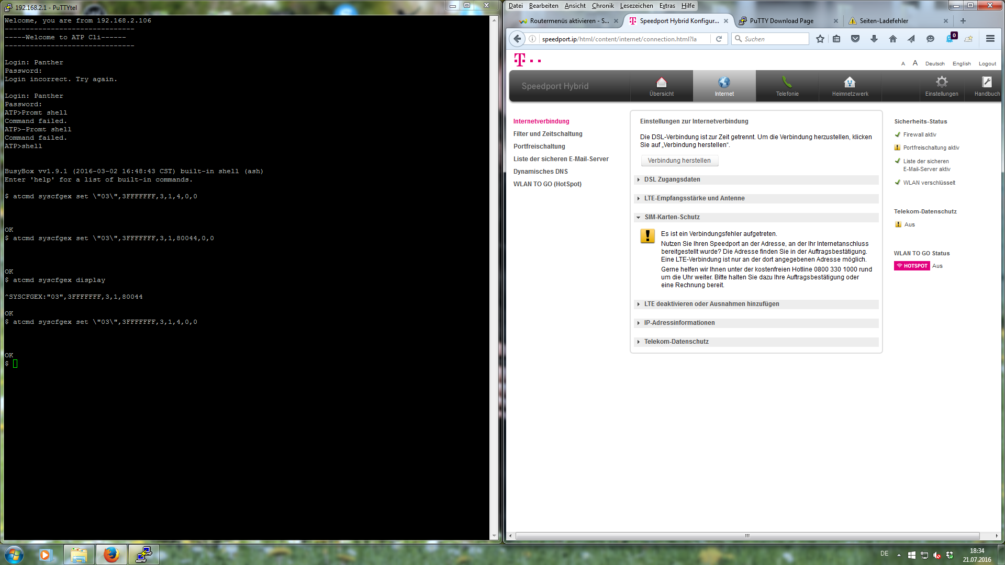Click the paper plane share icon
This screenshot has height=565, width=1005.
pos(911,39)
